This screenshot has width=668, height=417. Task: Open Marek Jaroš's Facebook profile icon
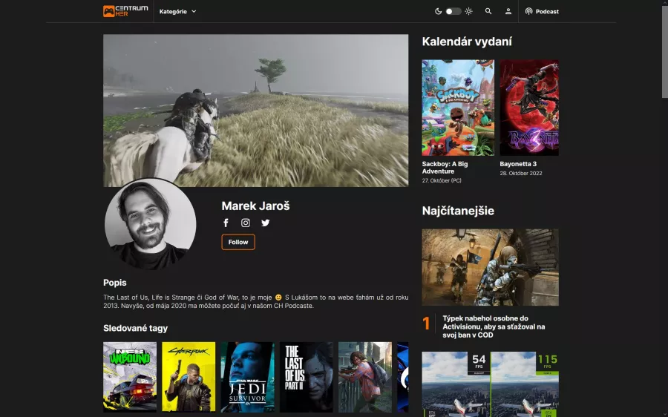[x=226, y=223]
